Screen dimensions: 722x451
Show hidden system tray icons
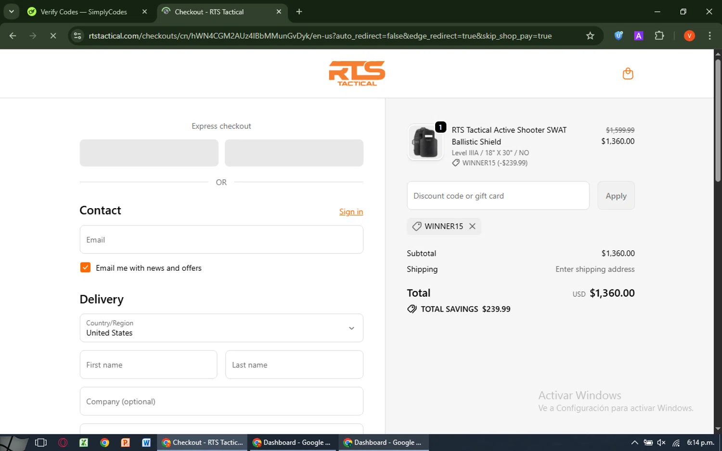[634, 442]
